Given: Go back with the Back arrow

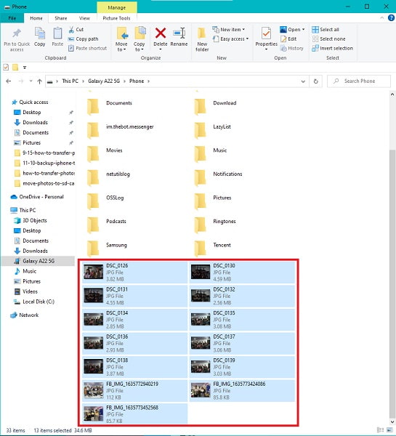Looking at the screenshot, I should (9, 81).
